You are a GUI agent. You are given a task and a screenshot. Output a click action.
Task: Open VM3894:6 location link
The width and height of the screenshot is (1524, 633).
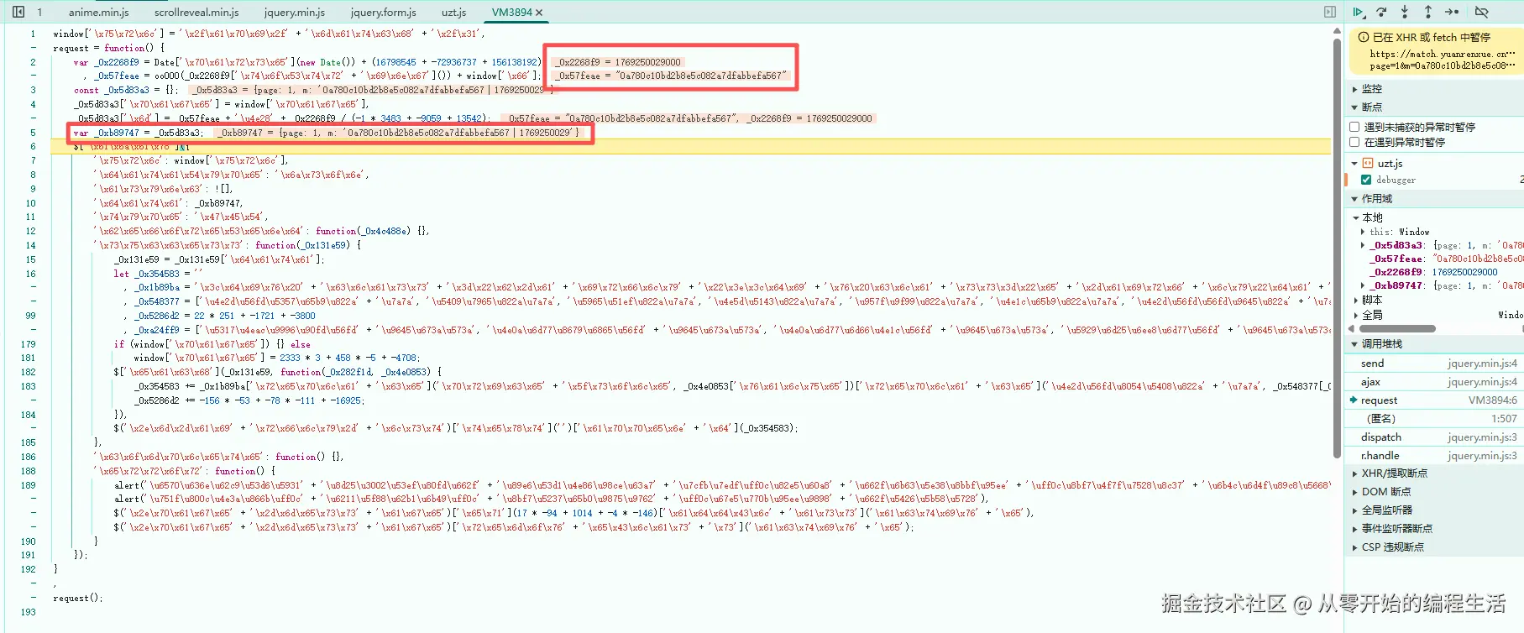(1492, 400)
